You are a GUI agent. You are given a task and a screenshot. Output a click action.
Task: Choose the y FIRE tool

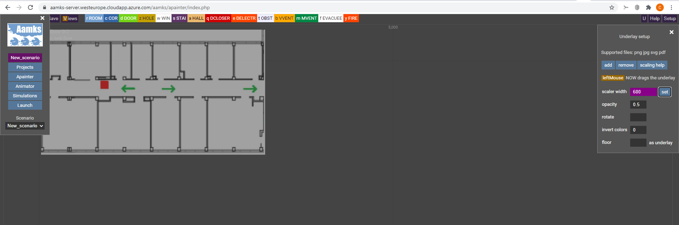coord(351,18)
